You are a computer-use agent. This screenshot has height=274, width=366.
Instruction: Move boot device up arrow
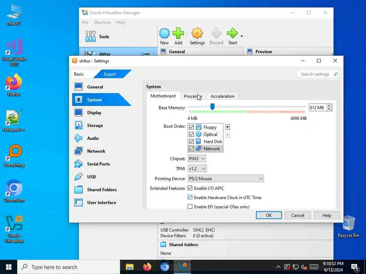click(x=227, y=127)
